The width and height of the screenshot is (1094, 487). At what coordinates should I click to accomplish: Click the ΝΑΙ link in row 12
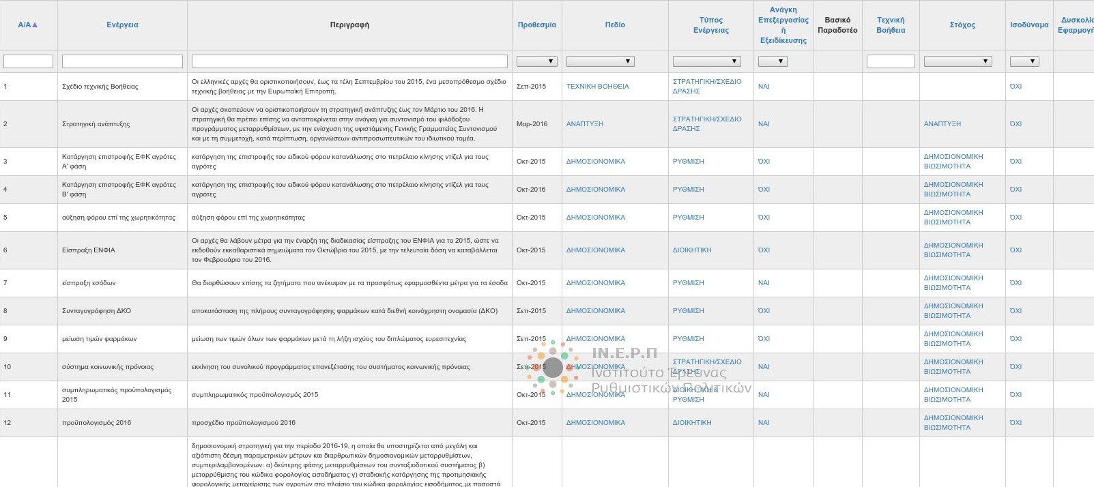[x=764, y=423]
